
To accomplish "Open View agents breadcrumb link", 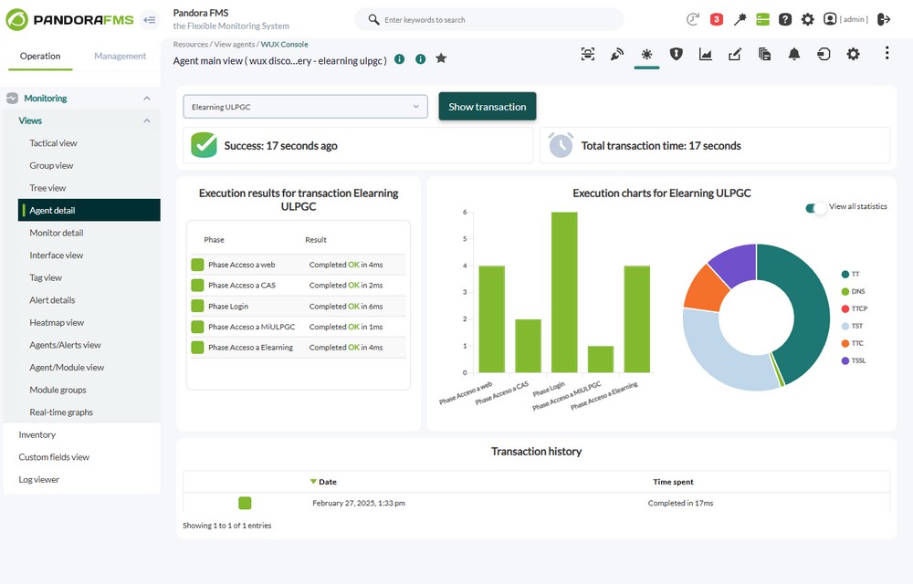I will [234, 44].
